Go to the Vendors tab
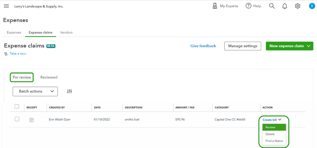This screenshot has width=317, height=148. tap(66, 32)
